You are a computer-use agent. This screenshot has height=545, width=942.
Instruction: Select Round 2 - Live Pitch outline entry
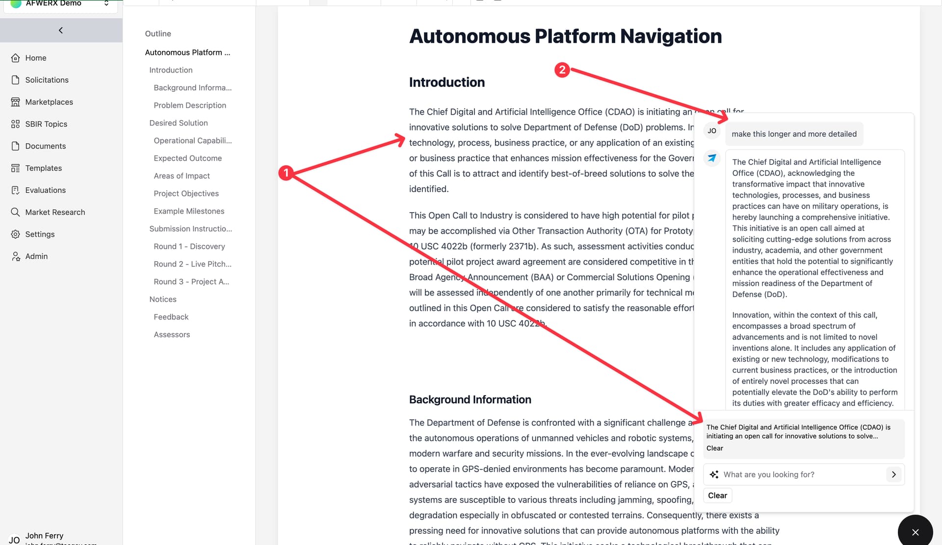[x=192, y=264]
